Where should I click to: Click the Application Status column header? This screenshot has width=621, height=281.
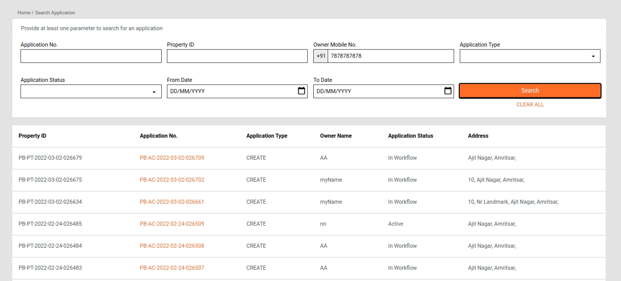[x=410, y=136]
